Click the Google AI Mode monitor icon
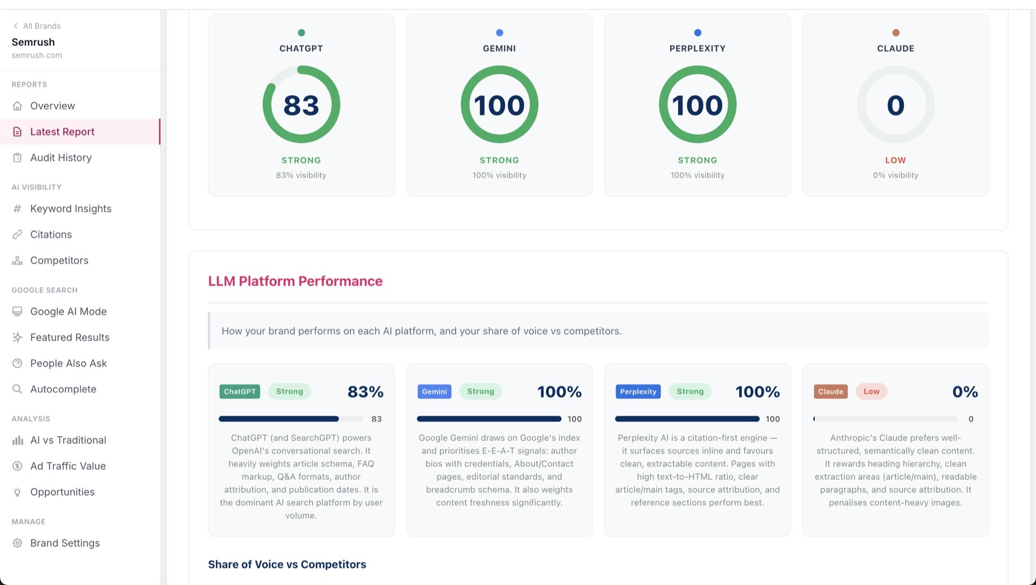Screen dimensions: 1036x585 (17, 311)
